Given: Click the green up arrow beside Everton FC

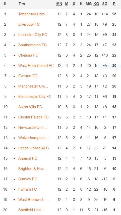Looking at the screenshot, I should point(14,76).
